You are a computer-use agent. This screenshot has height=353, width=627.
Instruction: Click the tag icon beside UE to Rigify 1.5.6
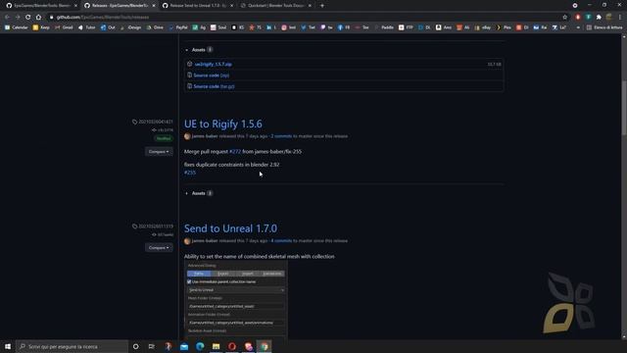coord(135,122)
